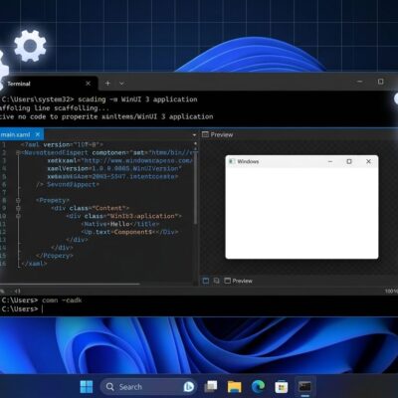Collapse the Propety fold on line 8
The image size is (398, 398).
(18, 200)
